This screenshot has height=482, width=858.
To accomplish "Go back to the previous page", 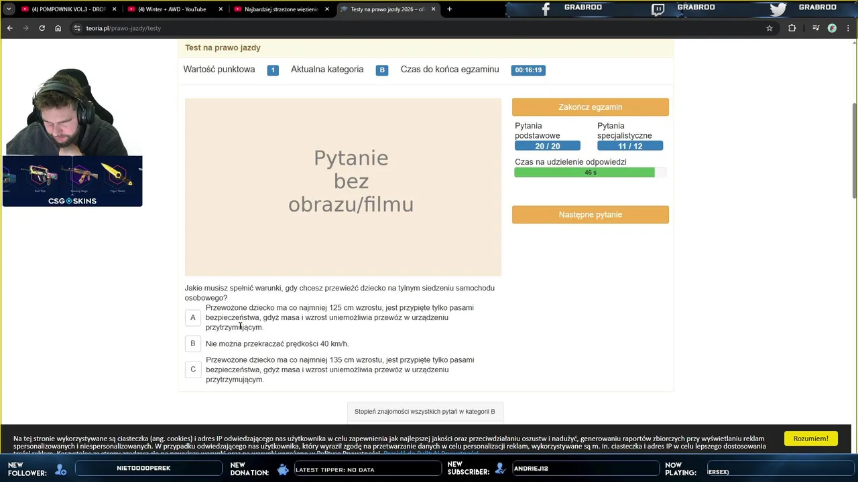I will 9,28.
